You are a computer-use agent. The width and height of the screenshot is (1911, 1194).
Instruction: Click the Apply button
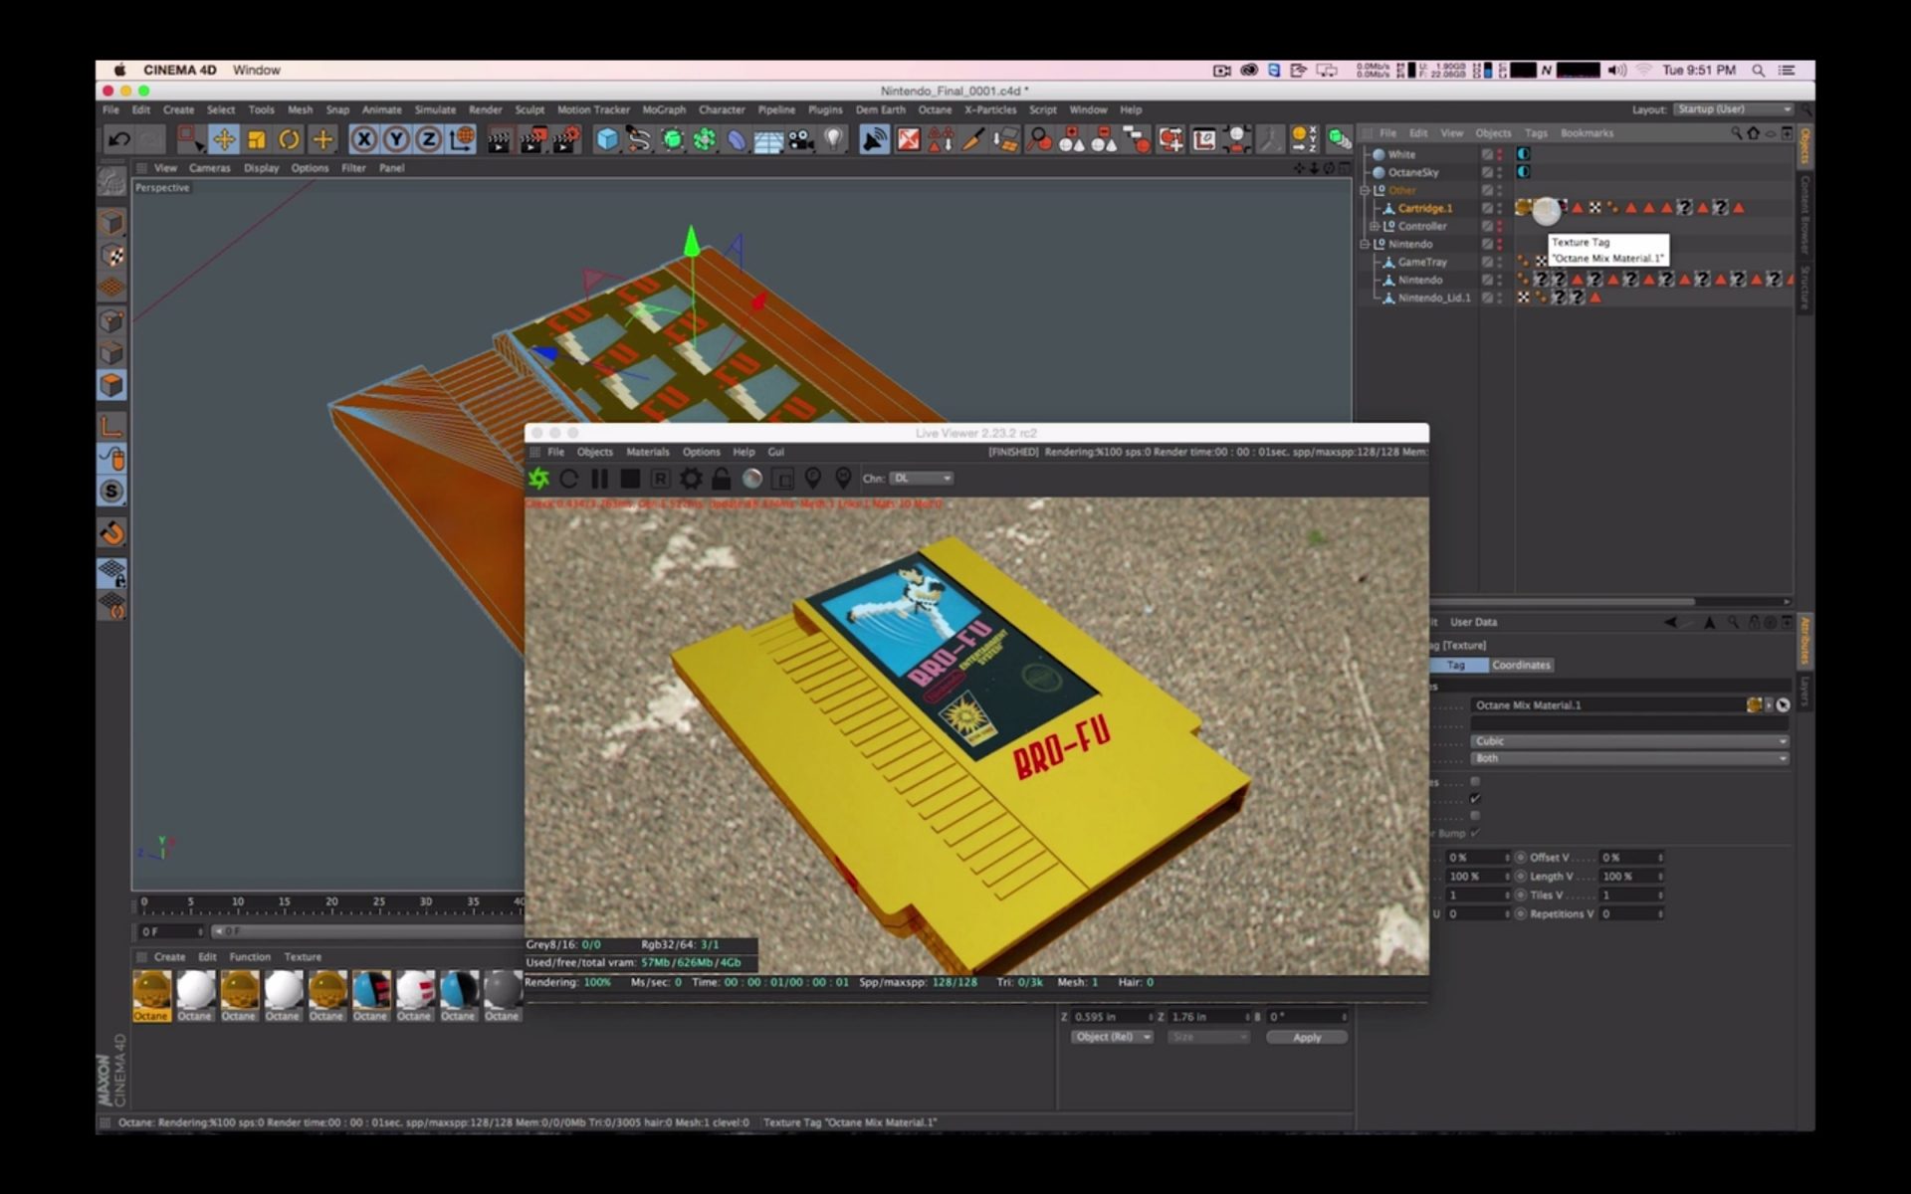1307,1037
